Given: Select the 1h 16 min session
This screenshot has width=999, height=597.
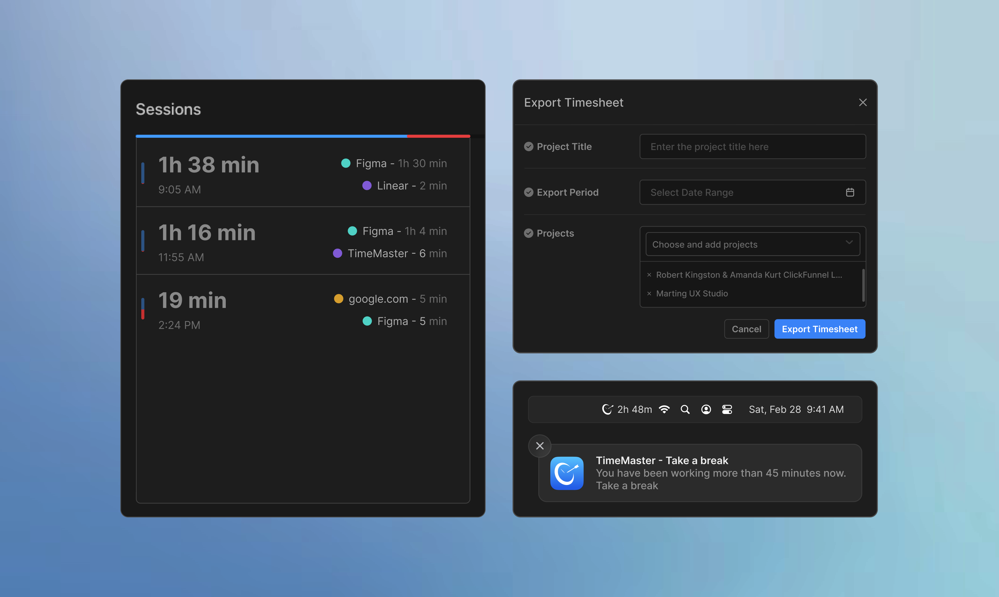Looking at the screenshot, I should click(303, 241).
